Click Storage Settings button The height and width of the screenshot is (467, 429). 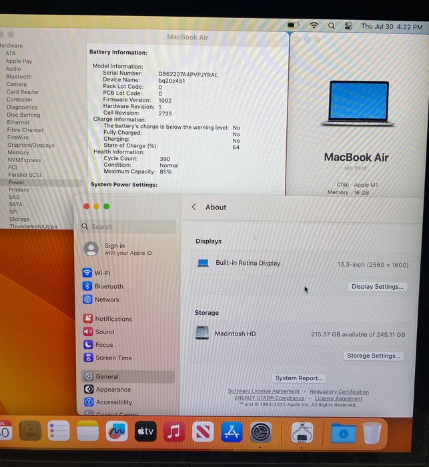374,356
